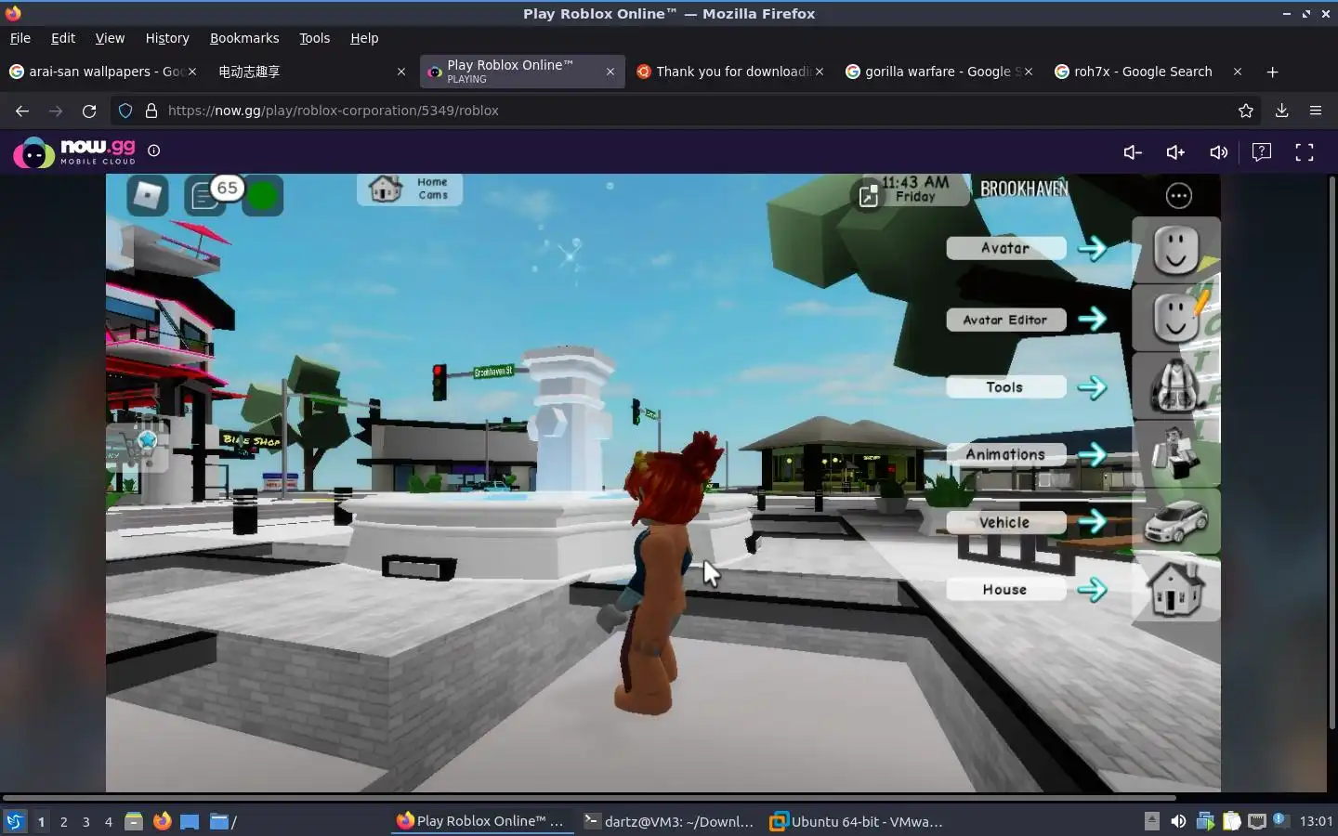Viewport: 1338px width, 836px height.
Task: Open the Edit menu
Action: tap(63, 38)
